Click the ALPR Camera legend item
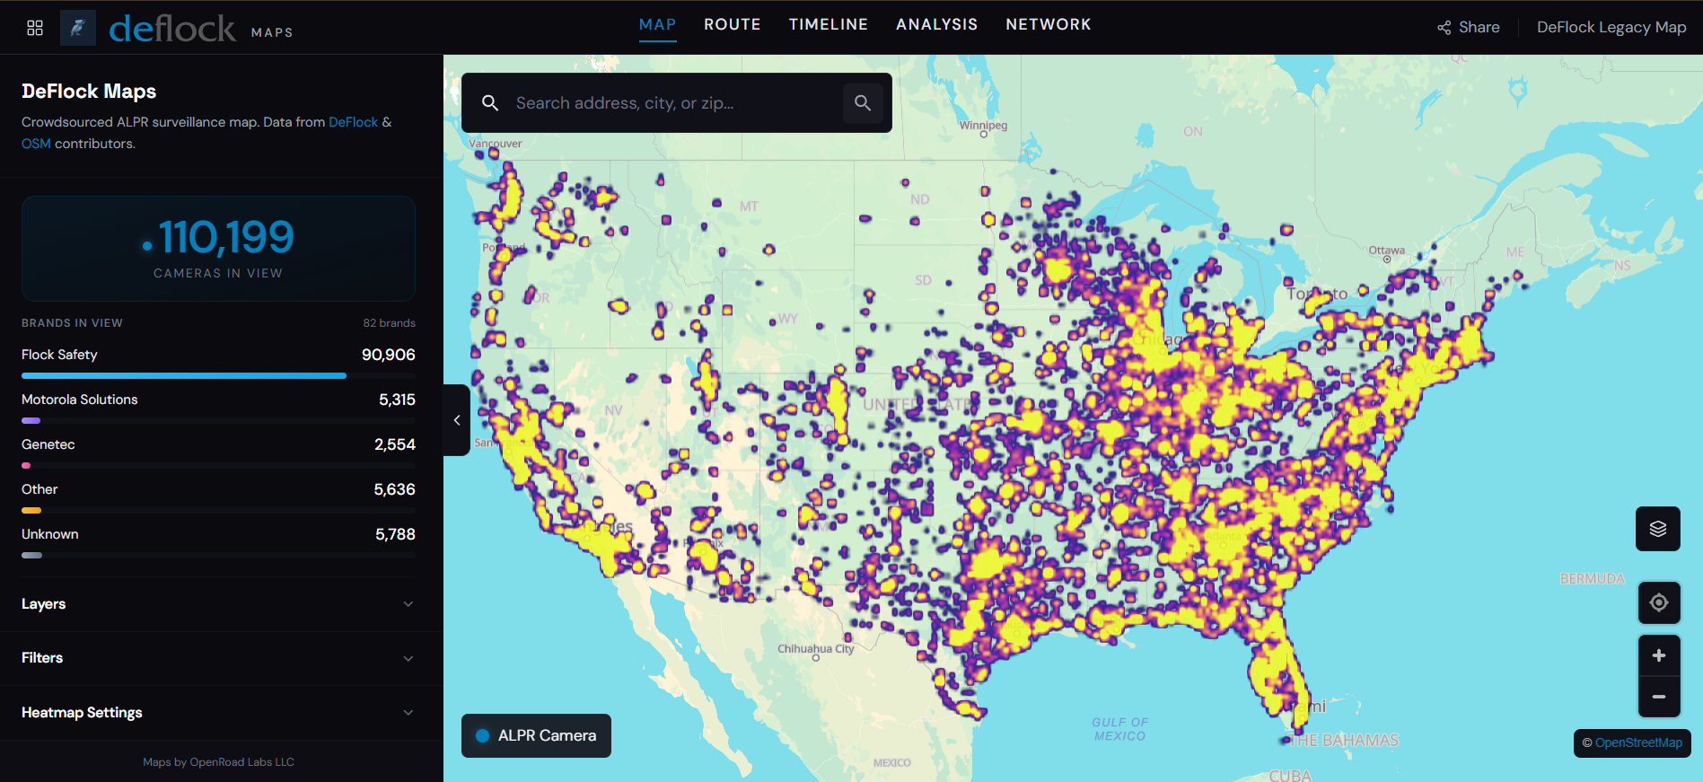Image resolution: width=1703 pixels, height=782 pixels. (536, 735)
